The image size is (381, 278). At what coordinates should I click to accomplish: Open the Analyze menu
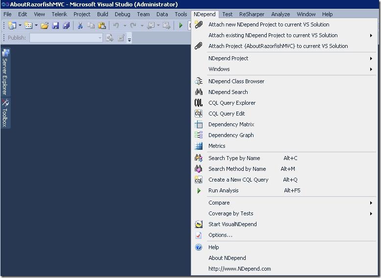click(280, 14)
